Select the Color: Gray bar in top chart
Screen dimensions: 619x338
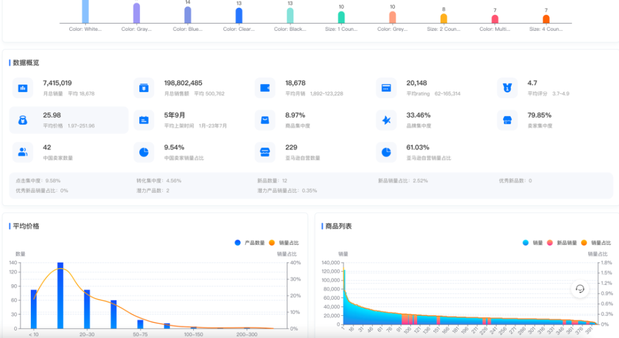136,13
